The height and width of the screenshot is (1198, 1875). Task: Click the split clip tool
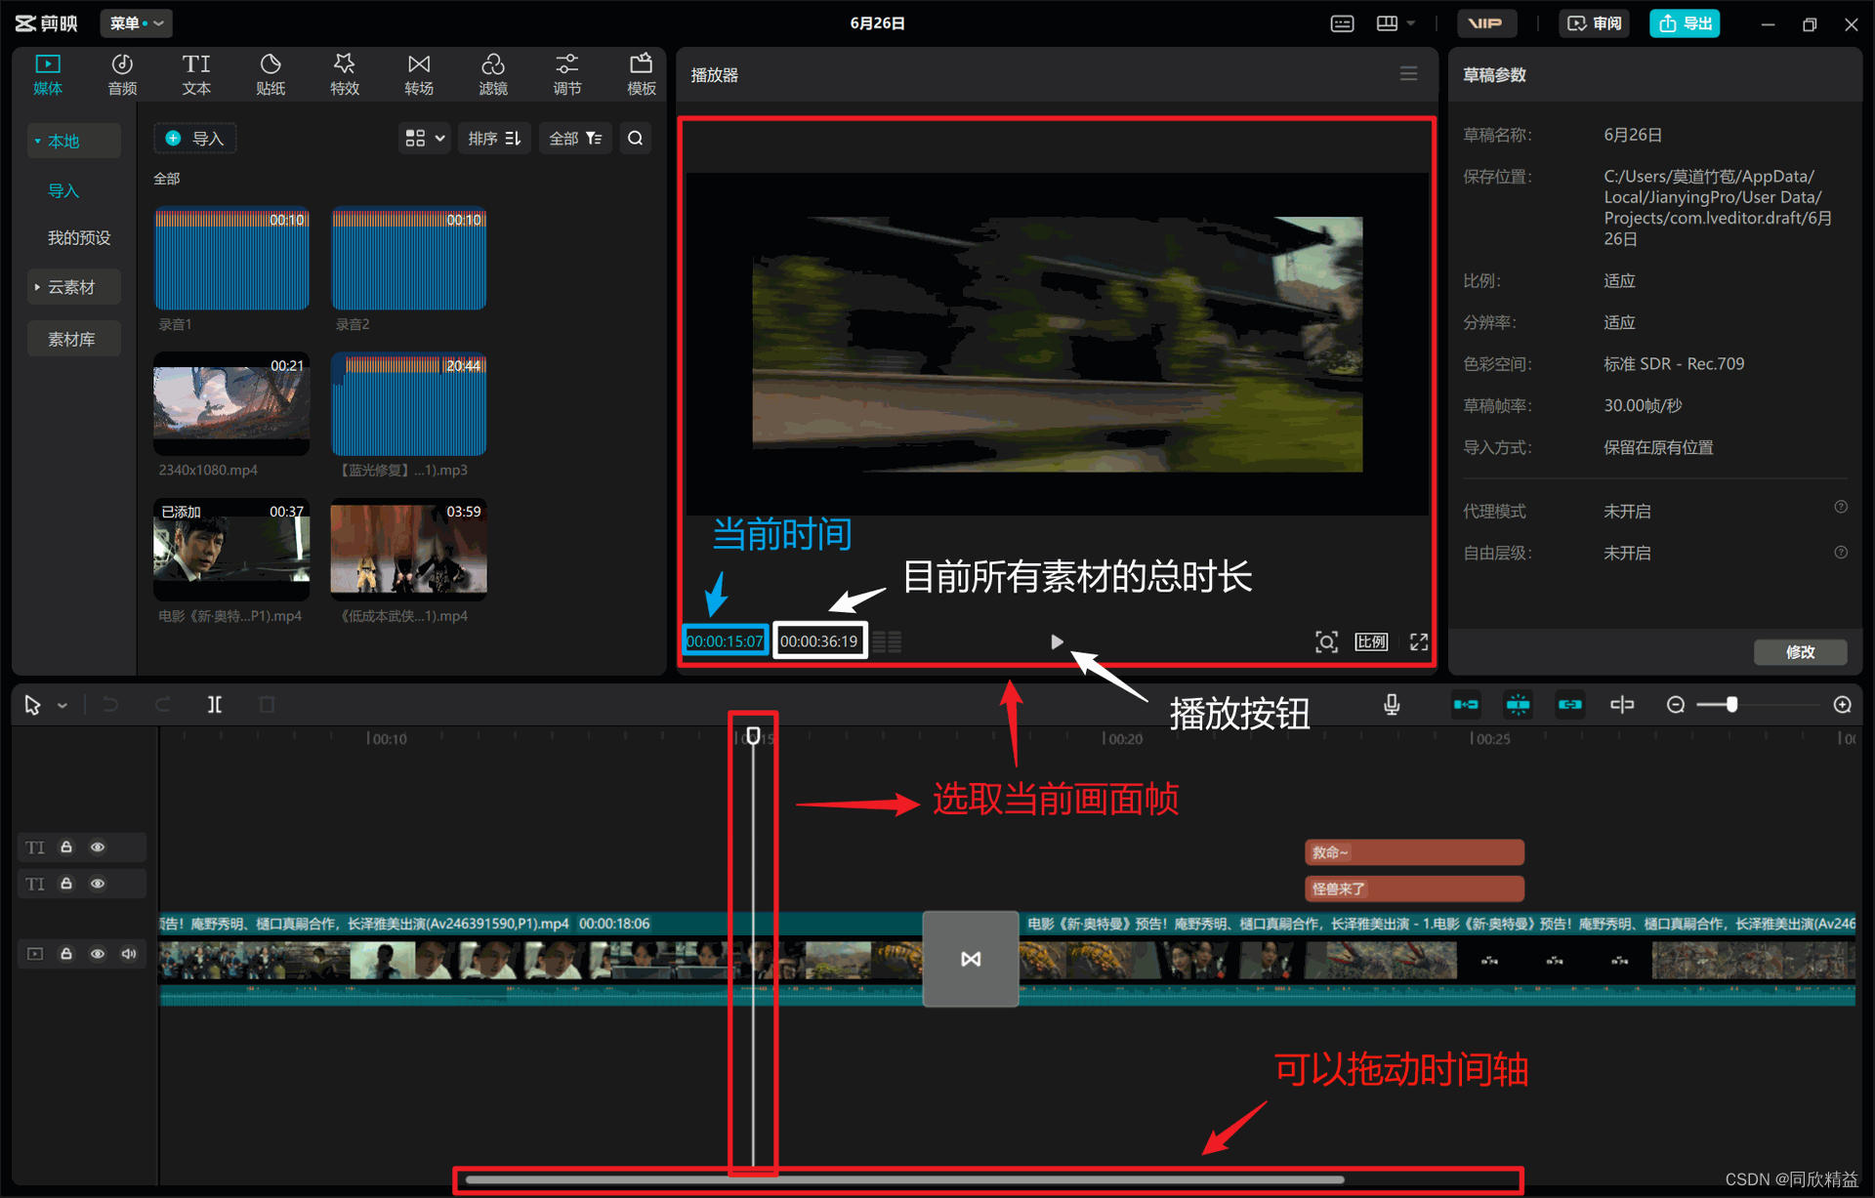point(214,705)
